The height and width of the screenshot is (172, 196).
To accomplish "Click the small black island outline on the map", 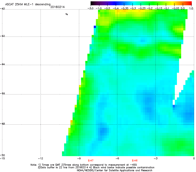I will (67, 14).
